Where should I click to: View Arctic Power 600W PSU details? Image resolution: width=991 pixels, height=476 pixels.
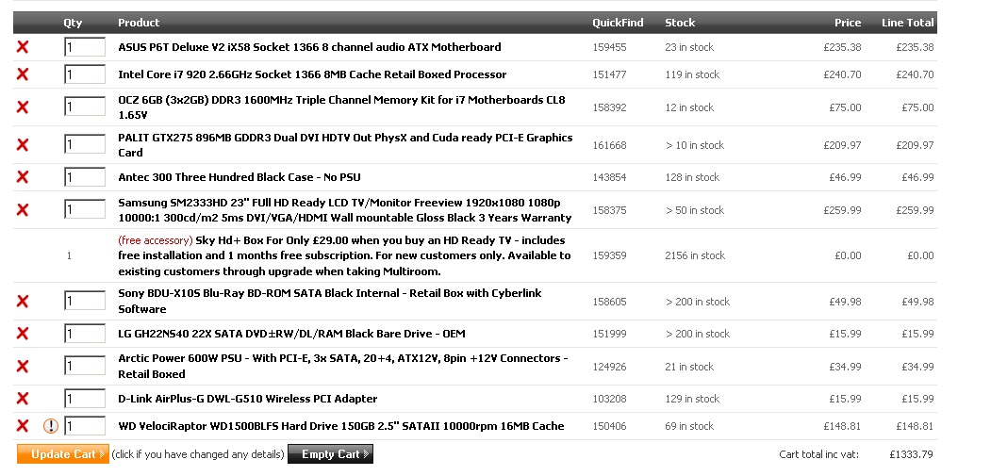[343, 366]
